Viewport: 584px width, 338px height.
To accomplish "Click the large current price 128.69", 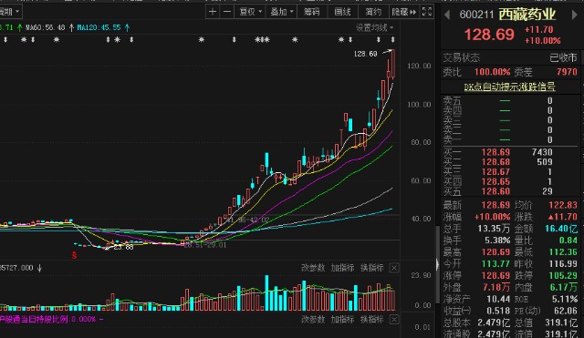I will [x=489, y=35].
